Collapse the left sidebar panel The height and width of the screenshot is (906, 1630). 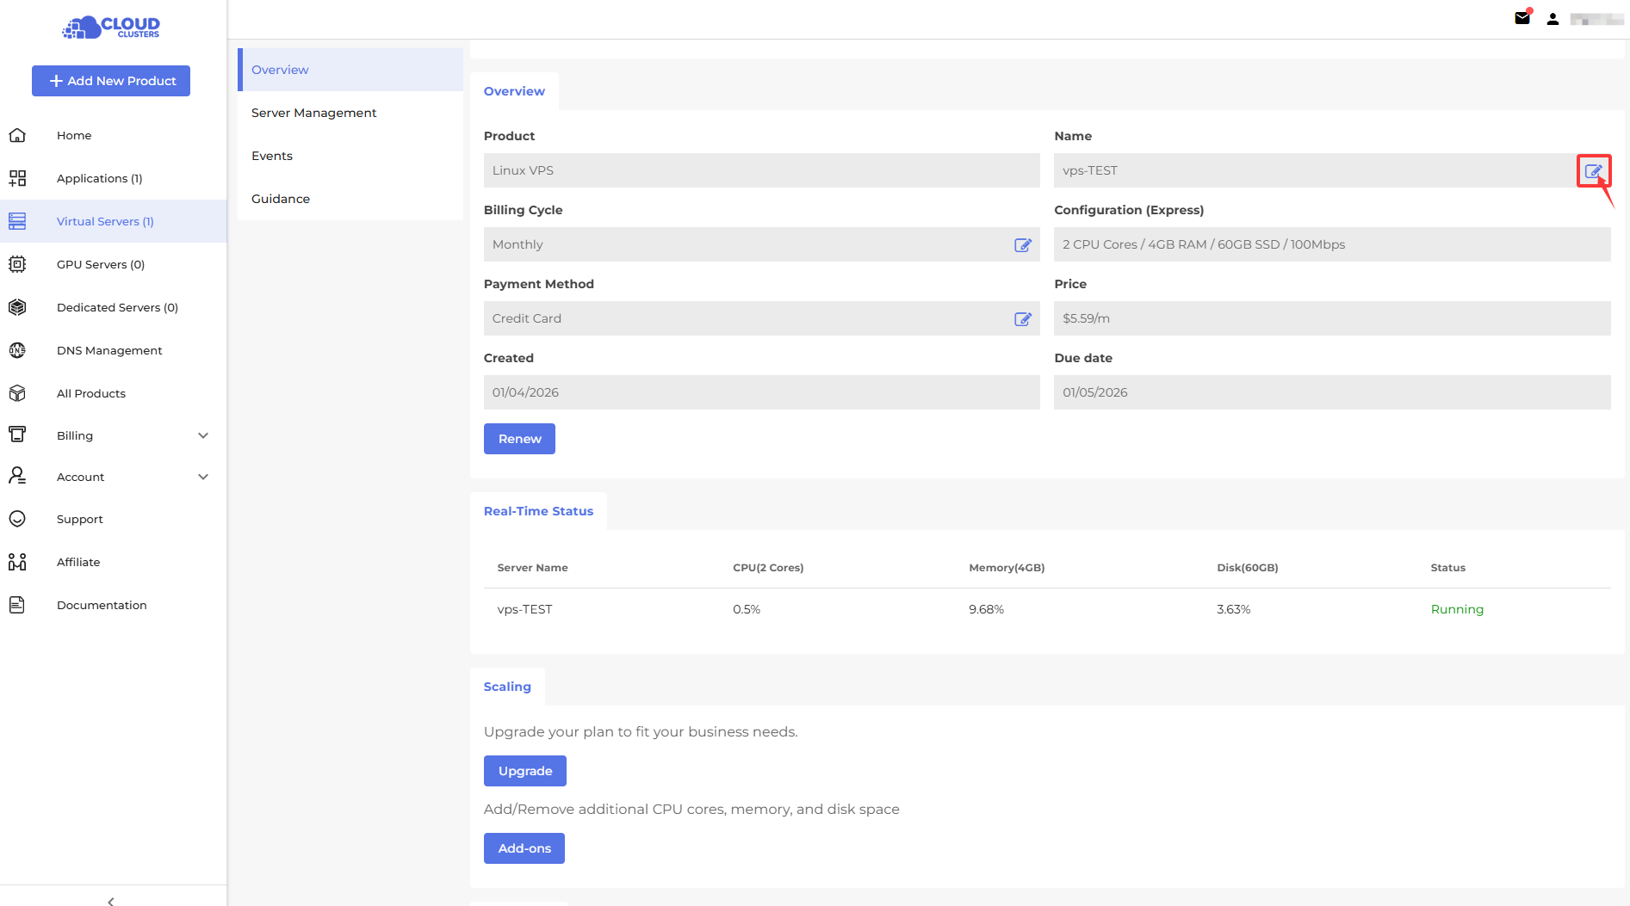pyautogui.click(x=111, y=900)
